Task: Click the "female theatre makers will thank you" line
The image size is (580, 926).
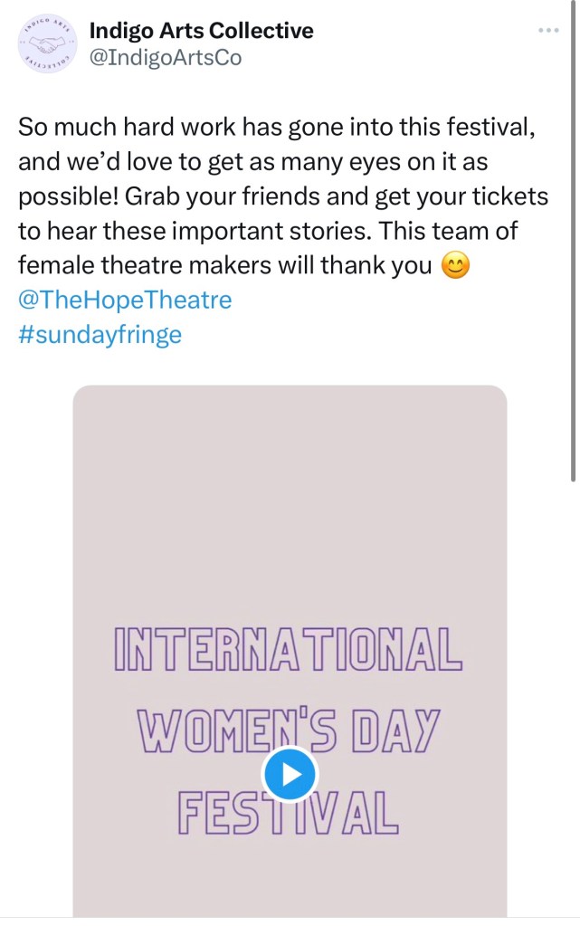Action: [226, 266]
